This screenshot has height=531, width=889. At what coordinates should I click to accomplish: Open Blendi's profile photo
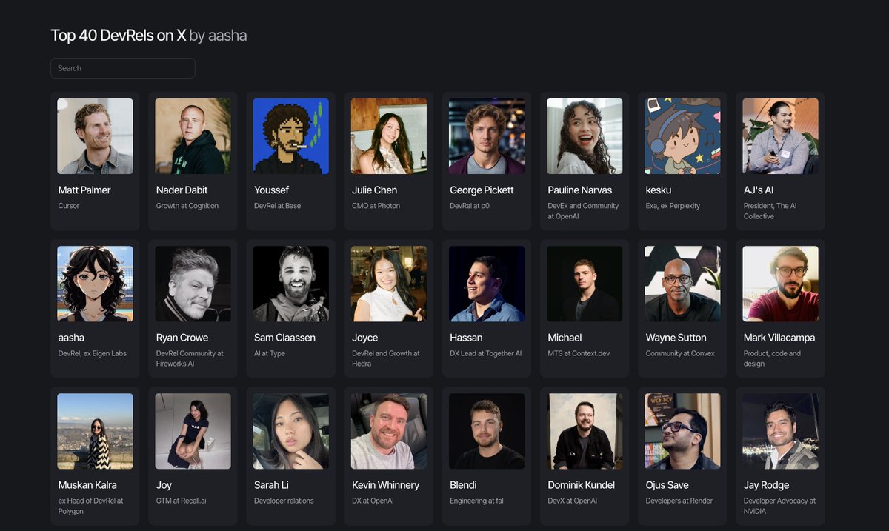tap(486, 431)
